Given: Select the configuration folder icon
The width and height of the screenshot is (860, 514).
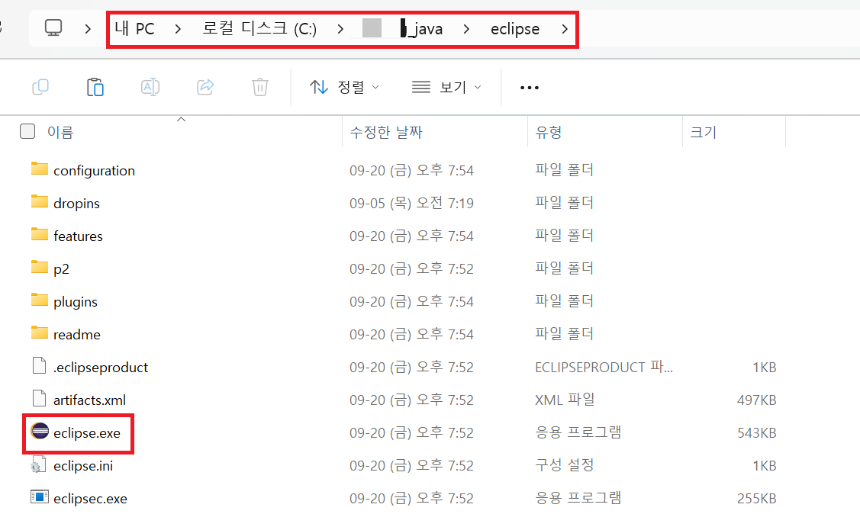Looking at the screenshot, I should 40,169.
